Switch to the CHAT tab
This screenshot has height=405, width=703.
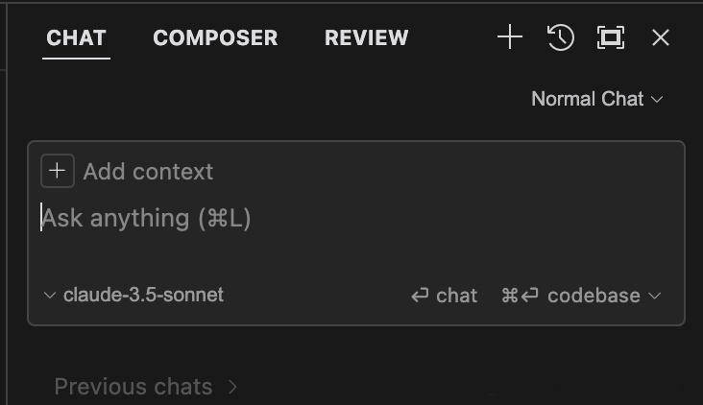[x=76, y=37]
